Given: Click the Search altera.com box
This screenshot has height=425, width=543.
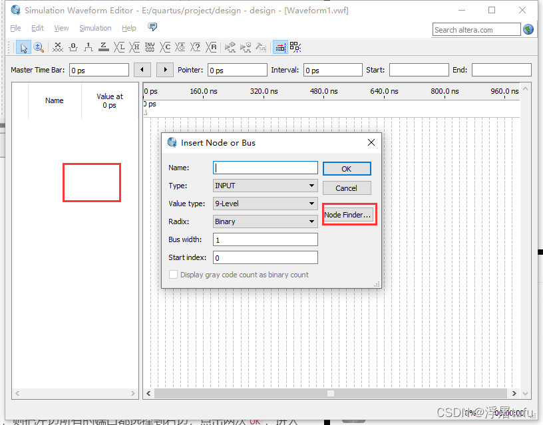Looking at the screenshot, I should point(476,30).
